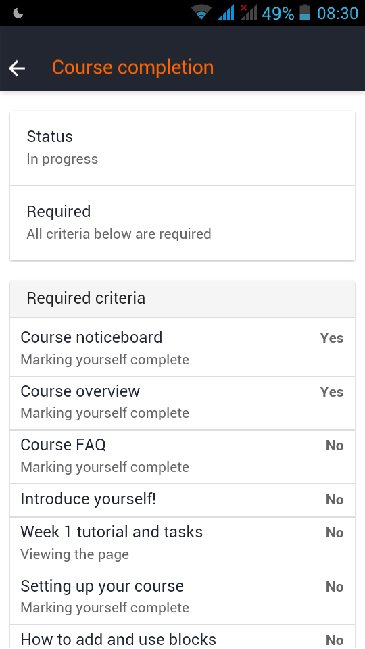Tap the 08:30 clock in status bar
This screenshot has height=649, width=365.
(337, 14)
